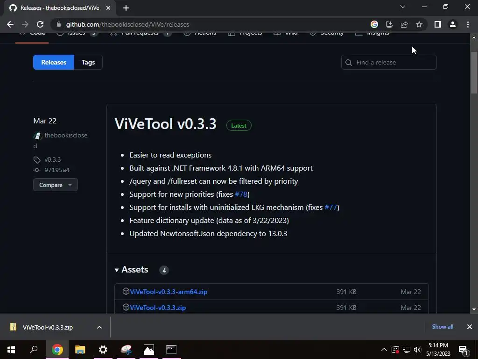Open the Snipping Tool taskbar icon
The width and height of the screenshot is (478, 359).
(x=126, y=350)
